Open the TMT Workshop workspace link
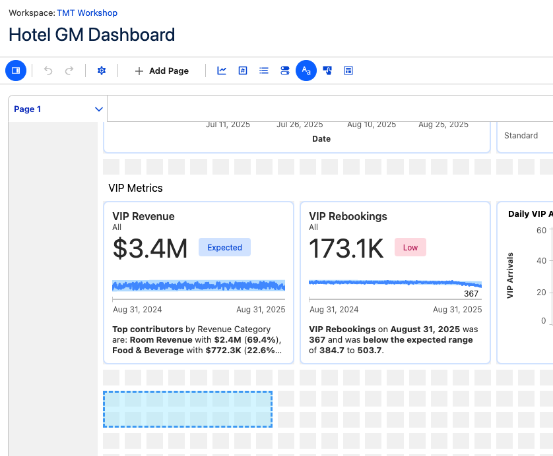 coord(87,13)
